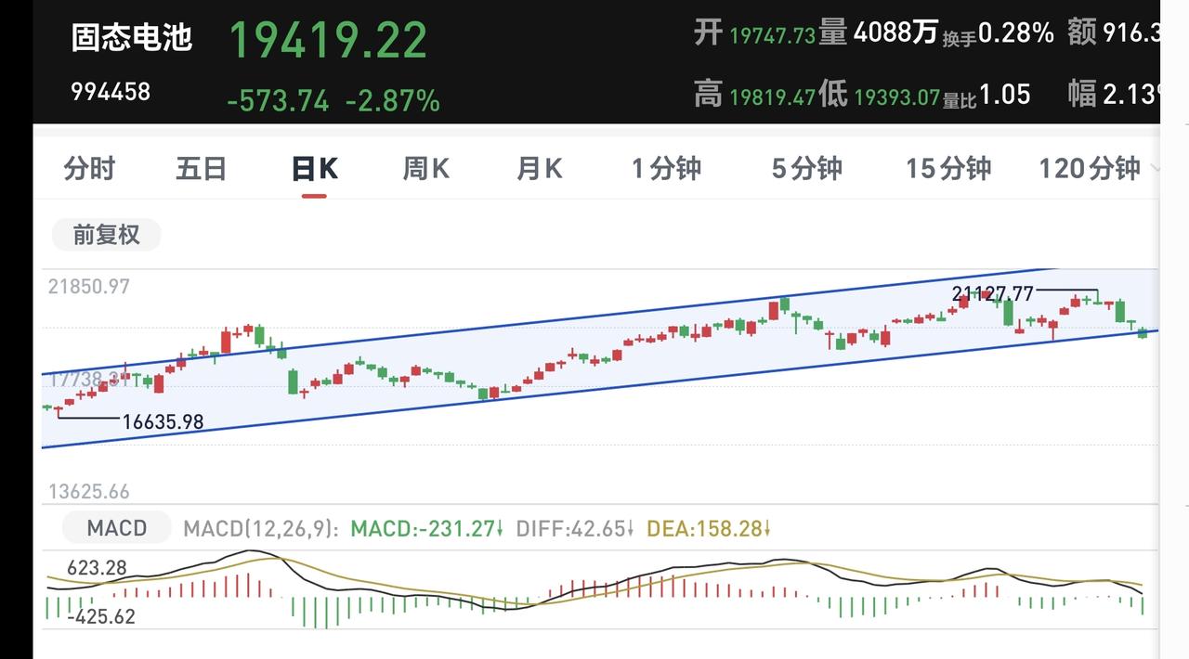Open the 120分钟 period dropdown
1189x659 pixels.
coord(1099,169)
